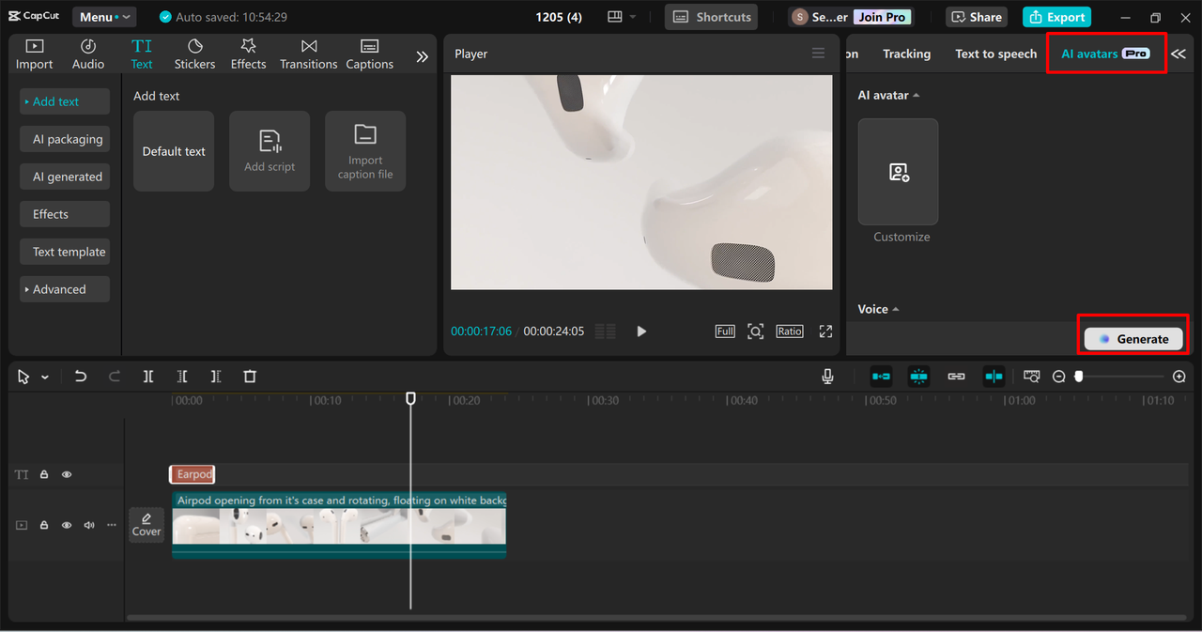Lock the main video track

point(44,525)
